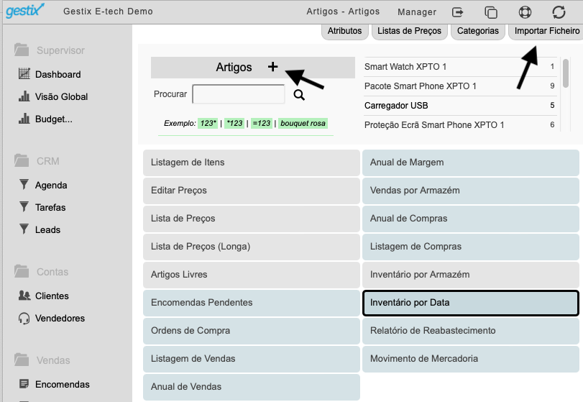Open the help lifebuoy icon
583x402 pixels.
pyautogui.click(x=525, y=12)
